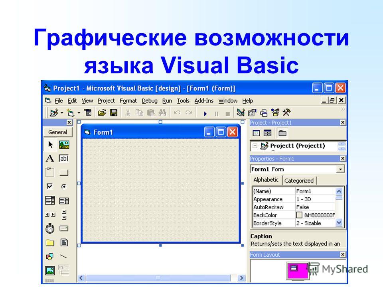Click the Find binoculars icon
Screen dimensions: 383x287
[162, 112]
